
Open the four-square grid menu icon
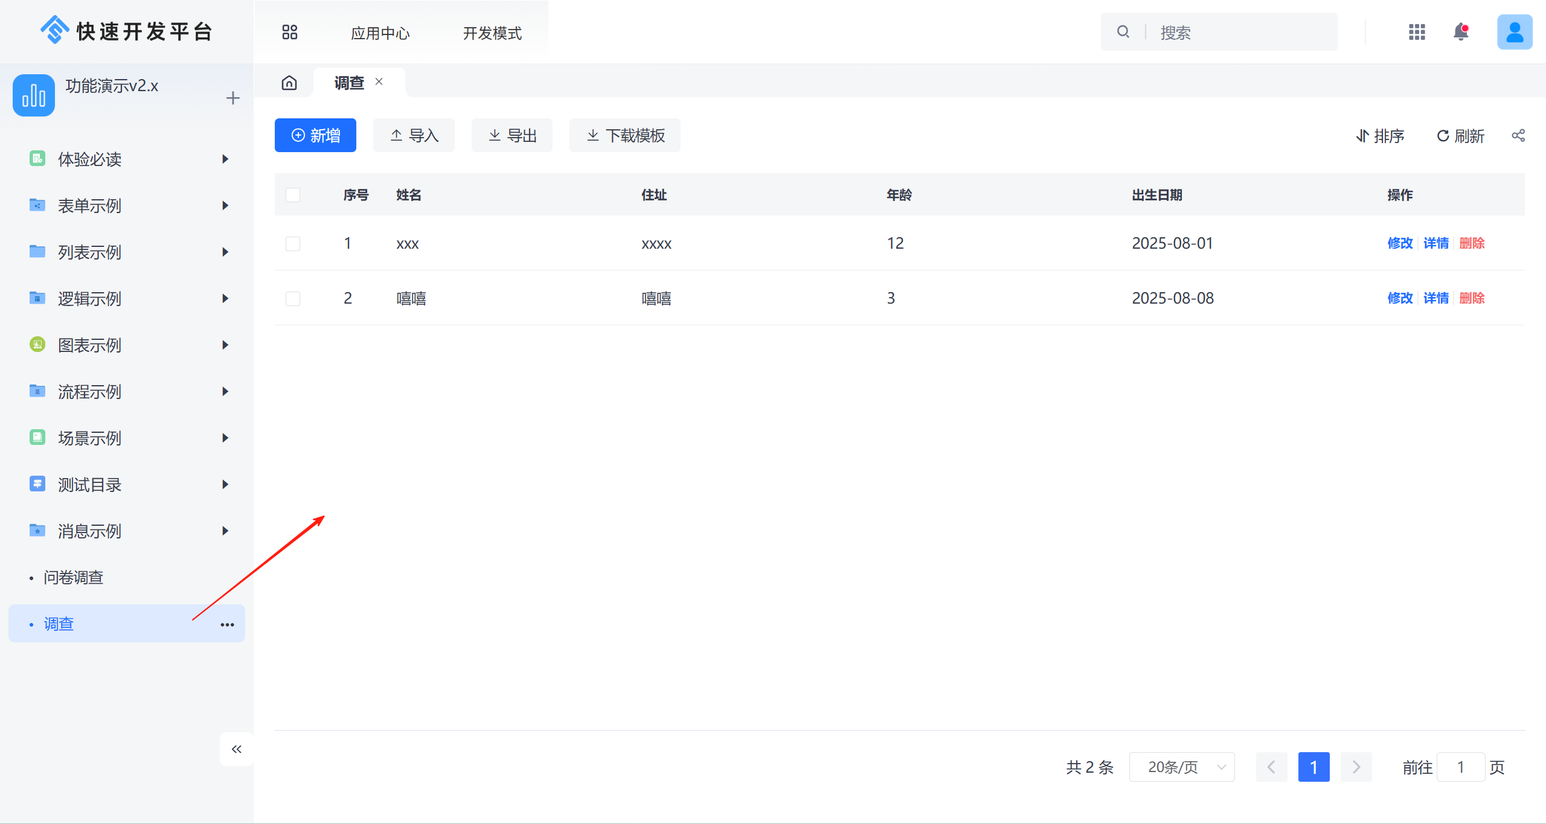(290, 32)
